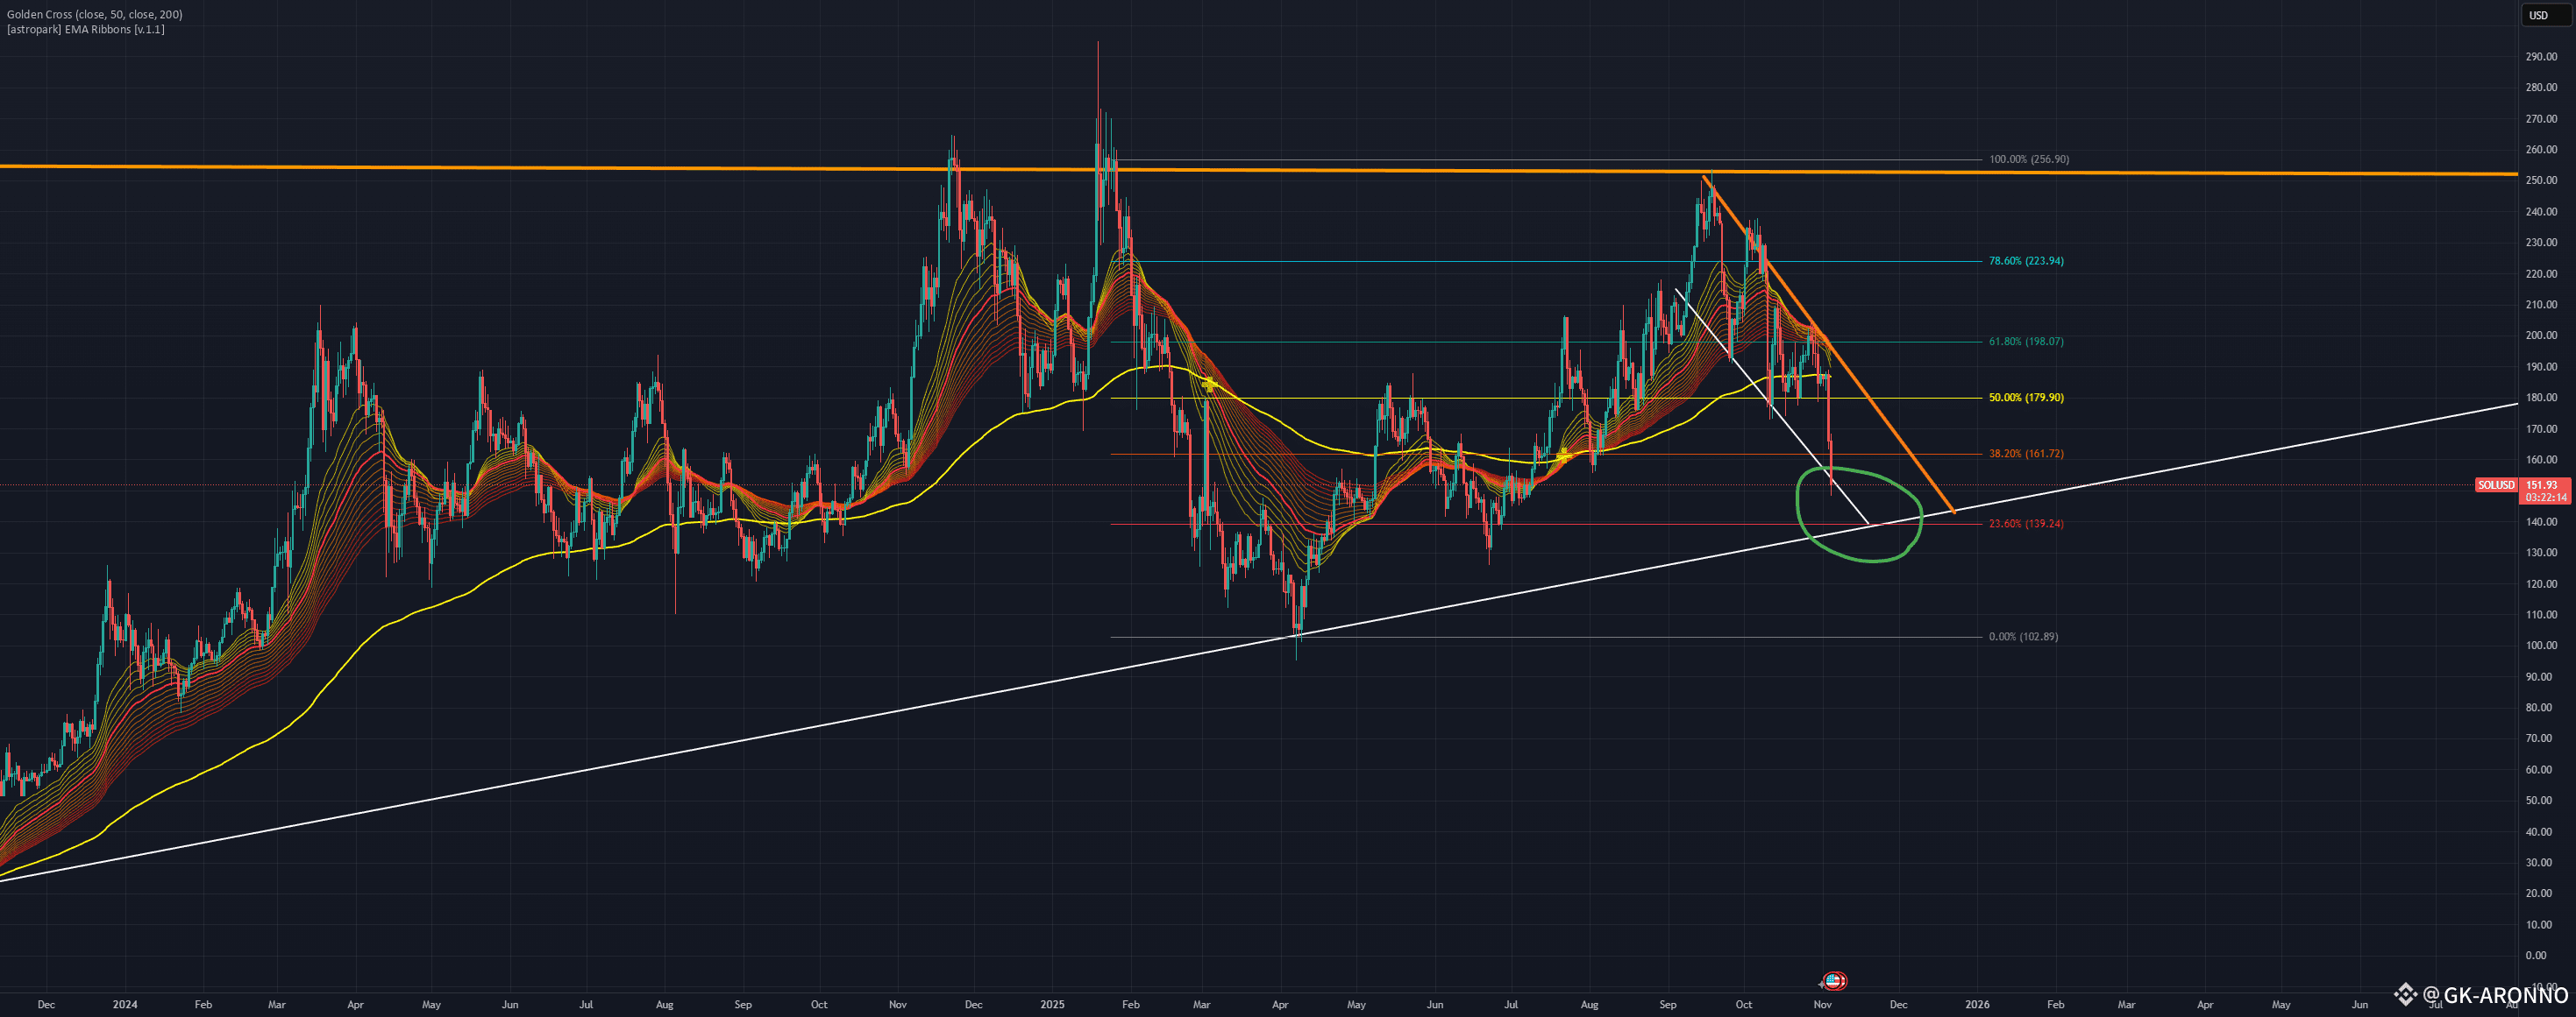Click the 0.00% (102.89) Fibonacci label

click(x=2022, y=636)
